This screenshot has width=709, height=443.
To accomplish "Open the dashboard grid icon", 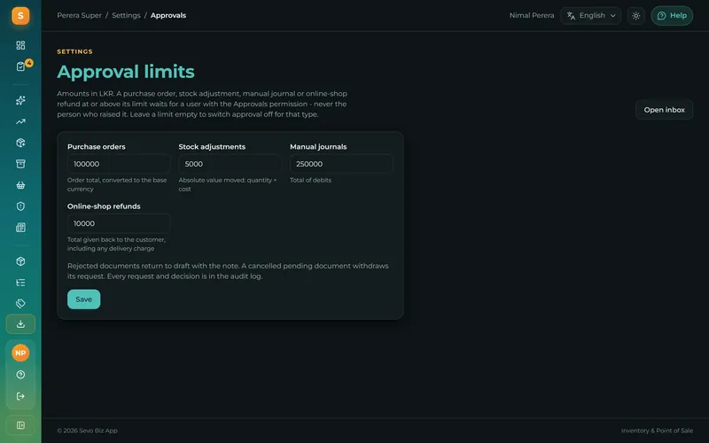I will pyautogui.click(x=20, y=45).
